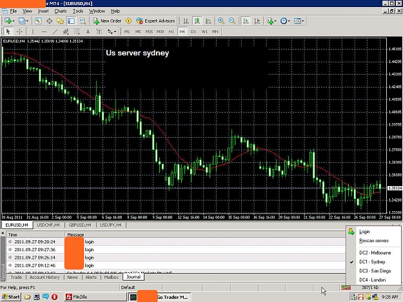Toggle the Market Watch window icon

point(38,21)
